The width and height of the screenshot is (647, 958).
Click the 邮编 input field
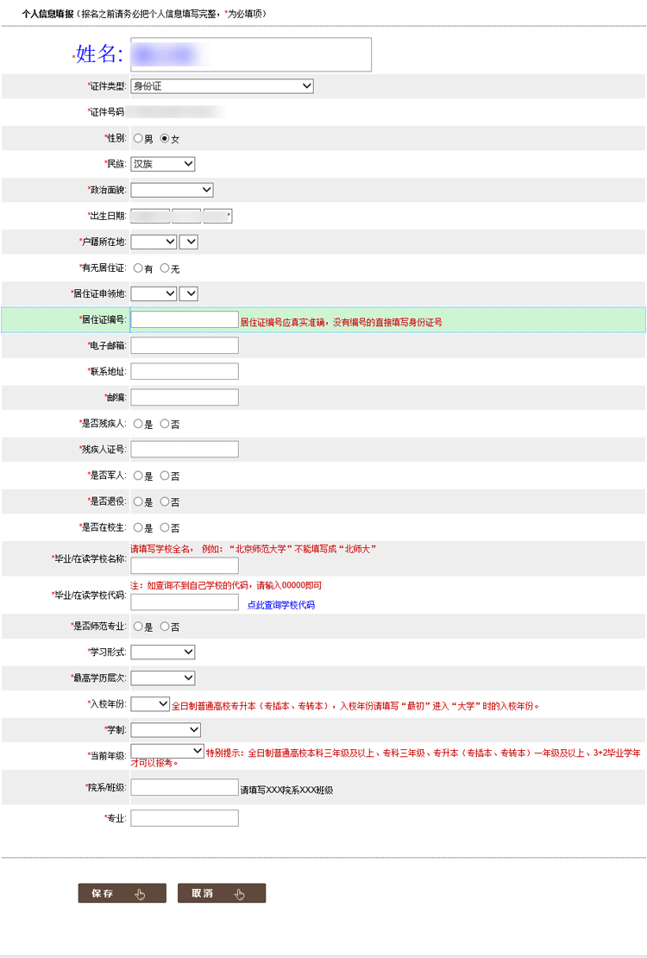[185, 398]
